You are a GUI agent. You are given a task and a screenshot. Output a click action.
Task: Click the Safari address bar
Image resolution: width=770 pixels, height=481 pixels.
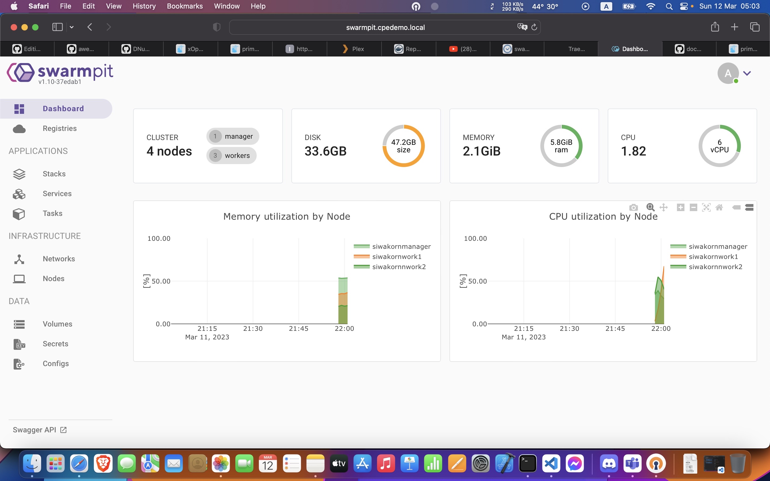tap(385, 27)
